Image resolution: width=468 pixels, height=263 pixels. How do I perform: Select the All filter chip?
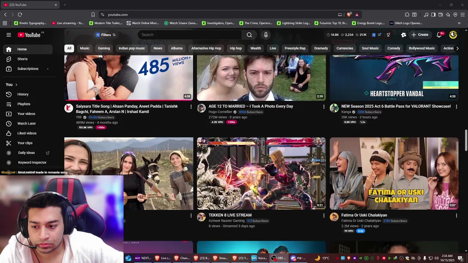click(69, 48)
